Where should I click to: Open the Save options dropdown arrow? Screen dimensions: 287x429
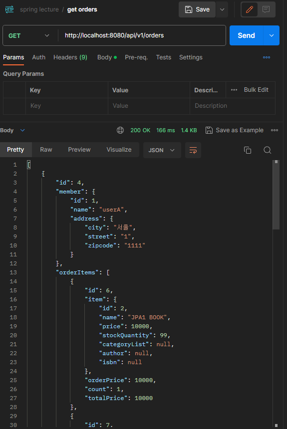[x=222, y=9]
